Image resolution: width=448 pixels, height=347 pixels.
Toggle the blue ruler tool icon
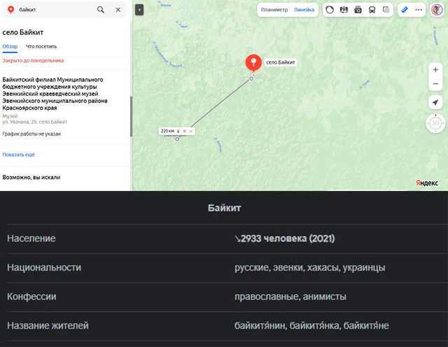click(405, 10)
